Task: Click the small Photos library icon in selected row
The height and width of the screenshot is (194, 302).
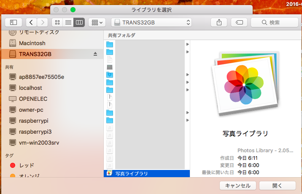Action: tap(109, 173)
